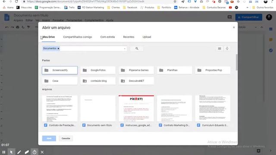Click the Compartilhar button in Docs

click(248, 17)
